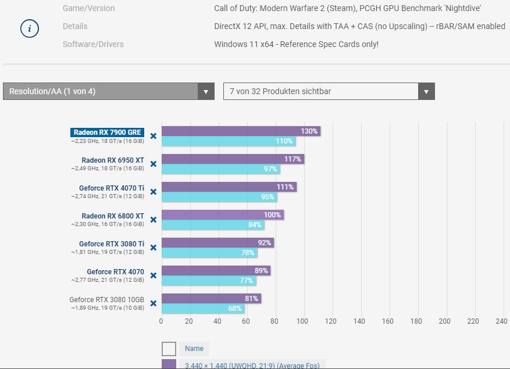Click the Software/Drivers label
The height and width of the screenshot is (369, 510).
[x=94, y=44]
